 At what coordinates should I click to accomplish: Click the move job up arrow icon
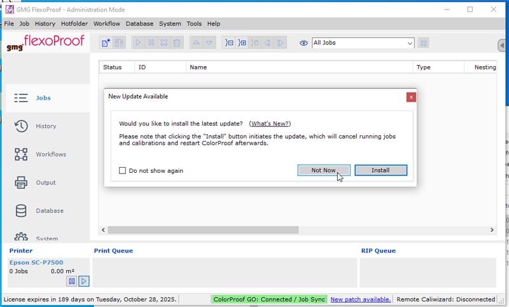(x=197, y=43)
